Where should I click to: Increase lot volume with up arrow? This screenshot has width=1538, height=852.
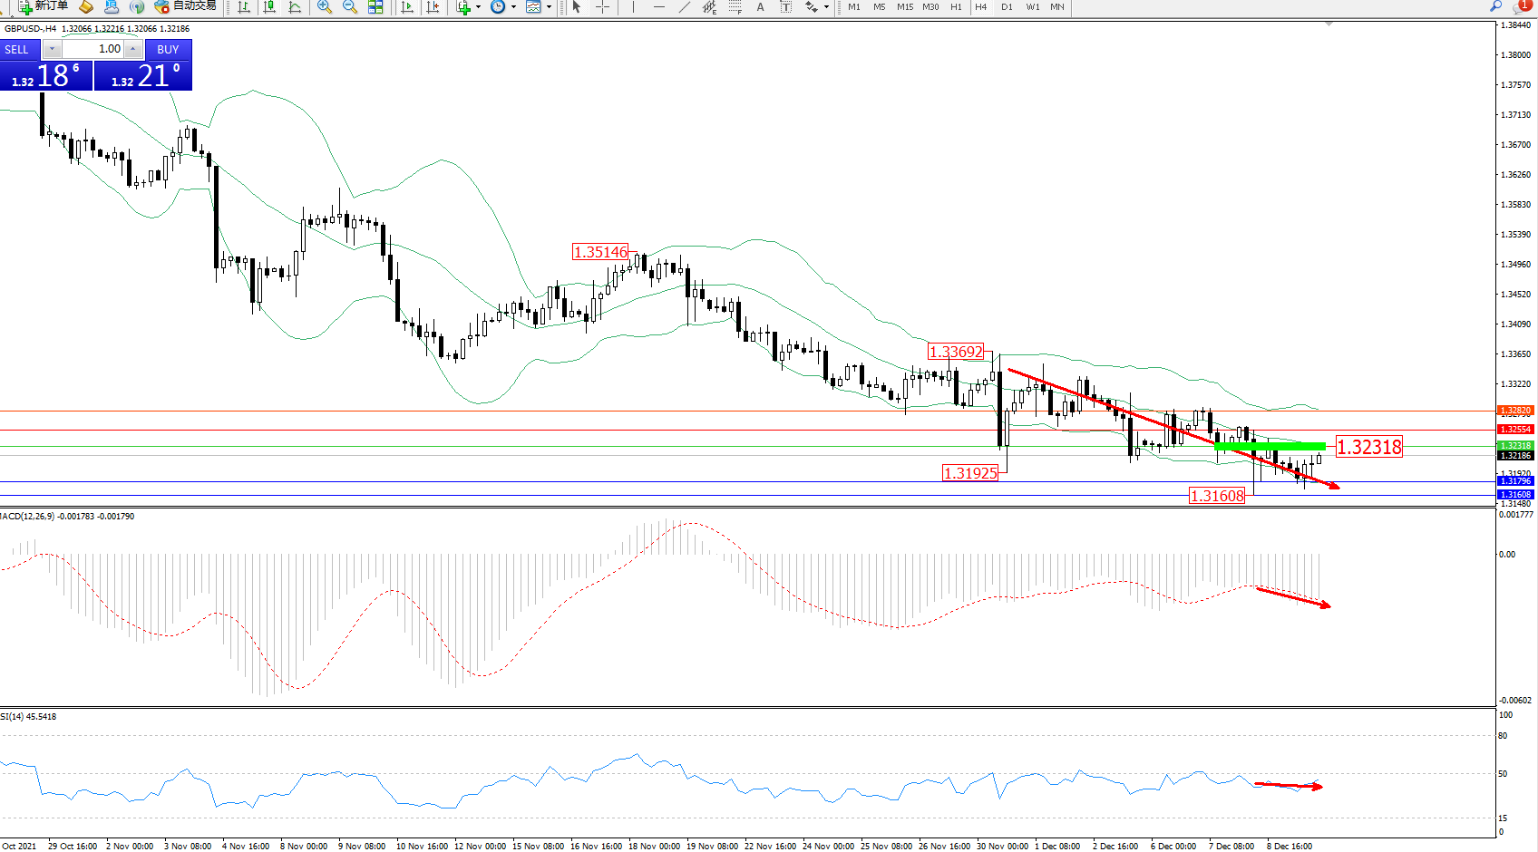pos(133,49)
